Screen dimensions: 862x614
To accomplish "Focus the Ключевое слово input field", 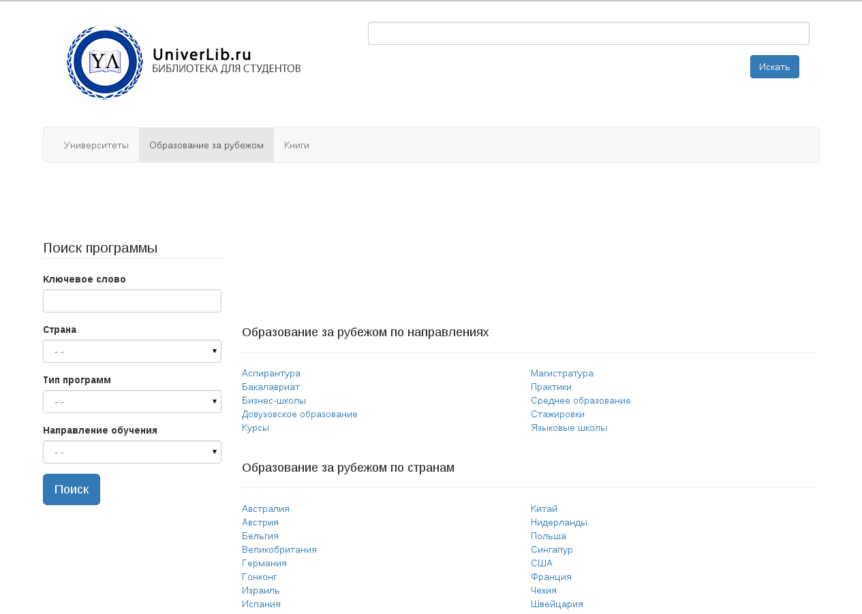I will click(x=132, y=301).
